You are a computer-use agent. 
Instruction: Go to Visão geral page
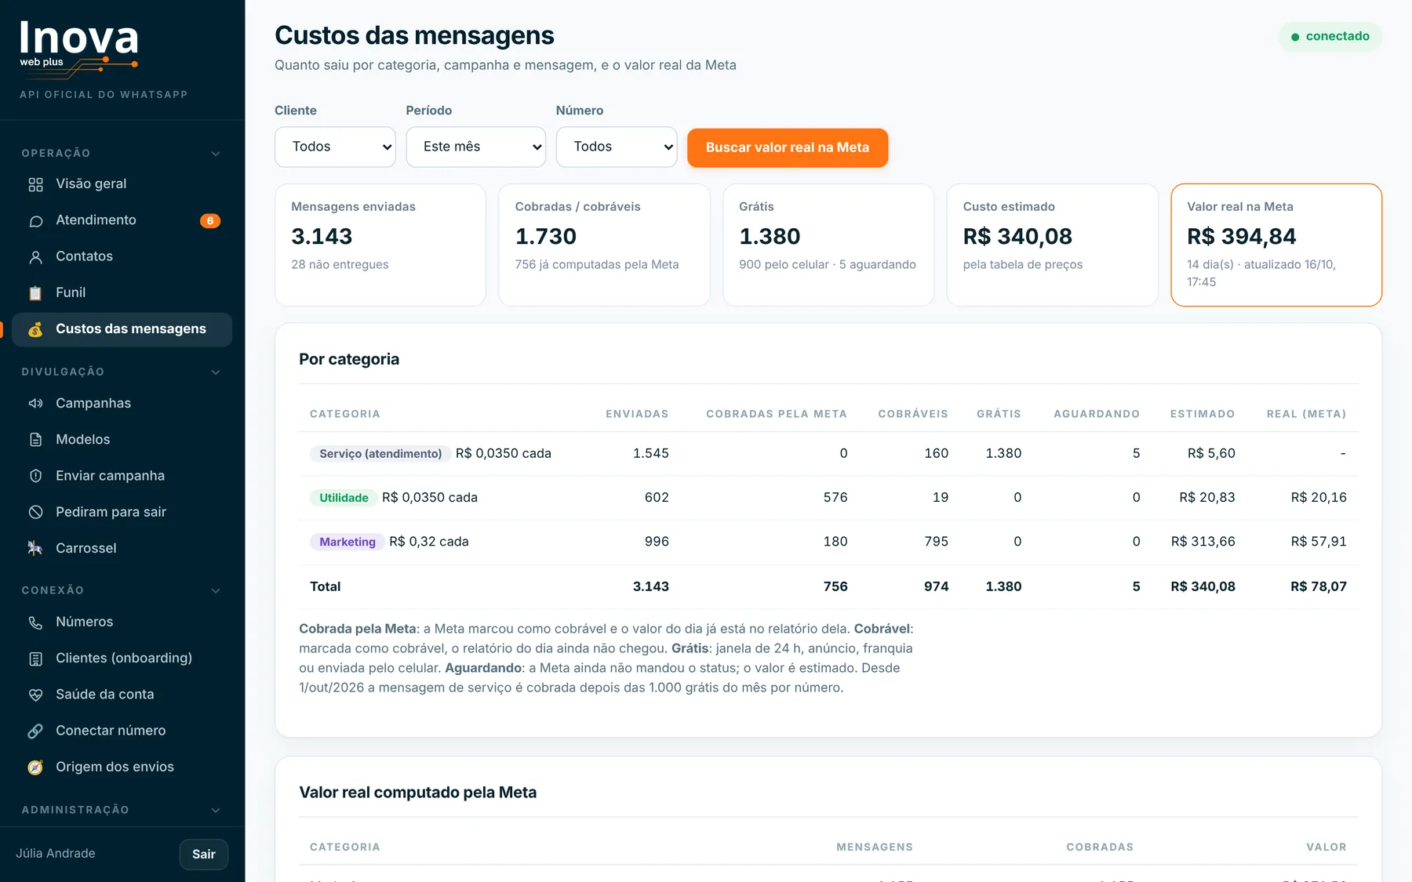point(122,184)
